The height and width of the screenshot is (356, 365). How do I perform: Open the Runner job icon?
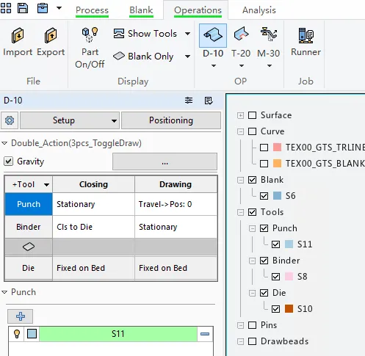(x=306, y=35)
